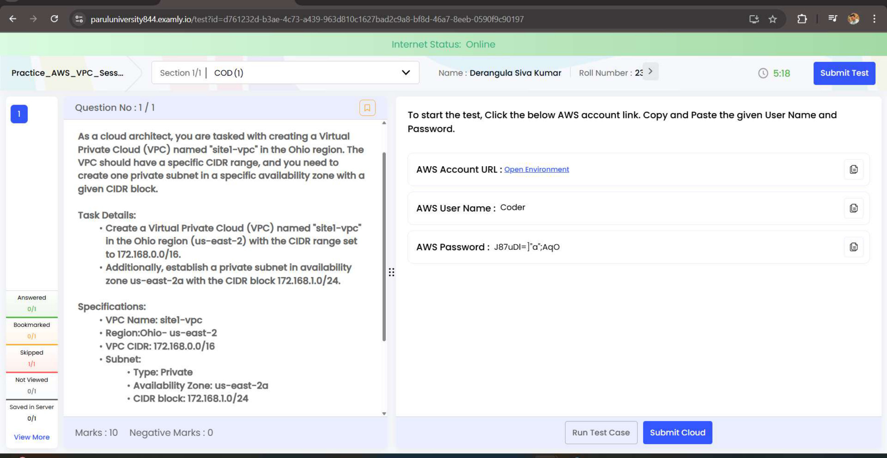
Task: Click the Bookmarked 0/1 status
Action: (x=32, y=331)
